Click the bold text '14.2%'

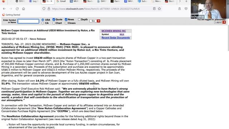40,81
